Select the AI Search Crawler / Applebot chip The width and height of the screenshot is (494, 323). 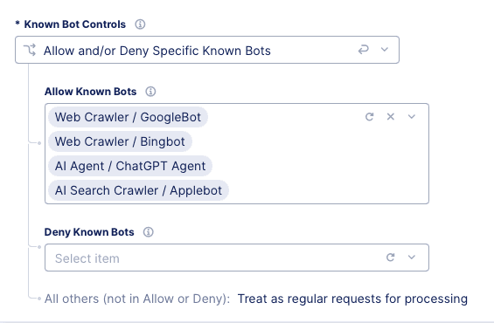[138, 190]
